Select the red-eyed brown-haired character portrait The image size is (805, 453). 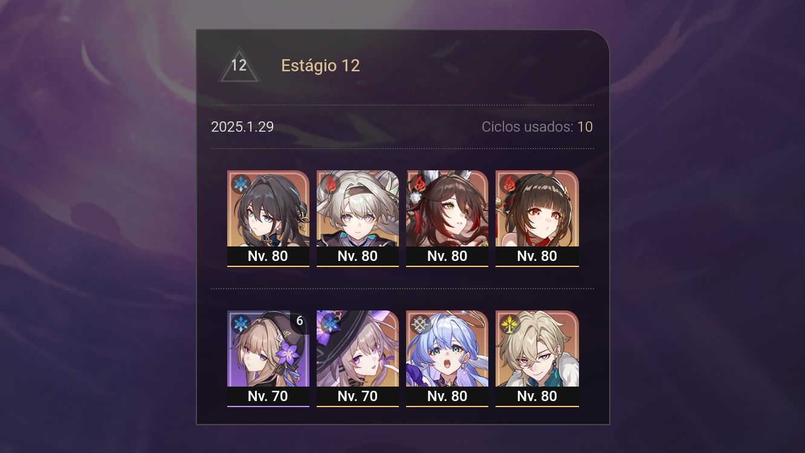point(537,219)
